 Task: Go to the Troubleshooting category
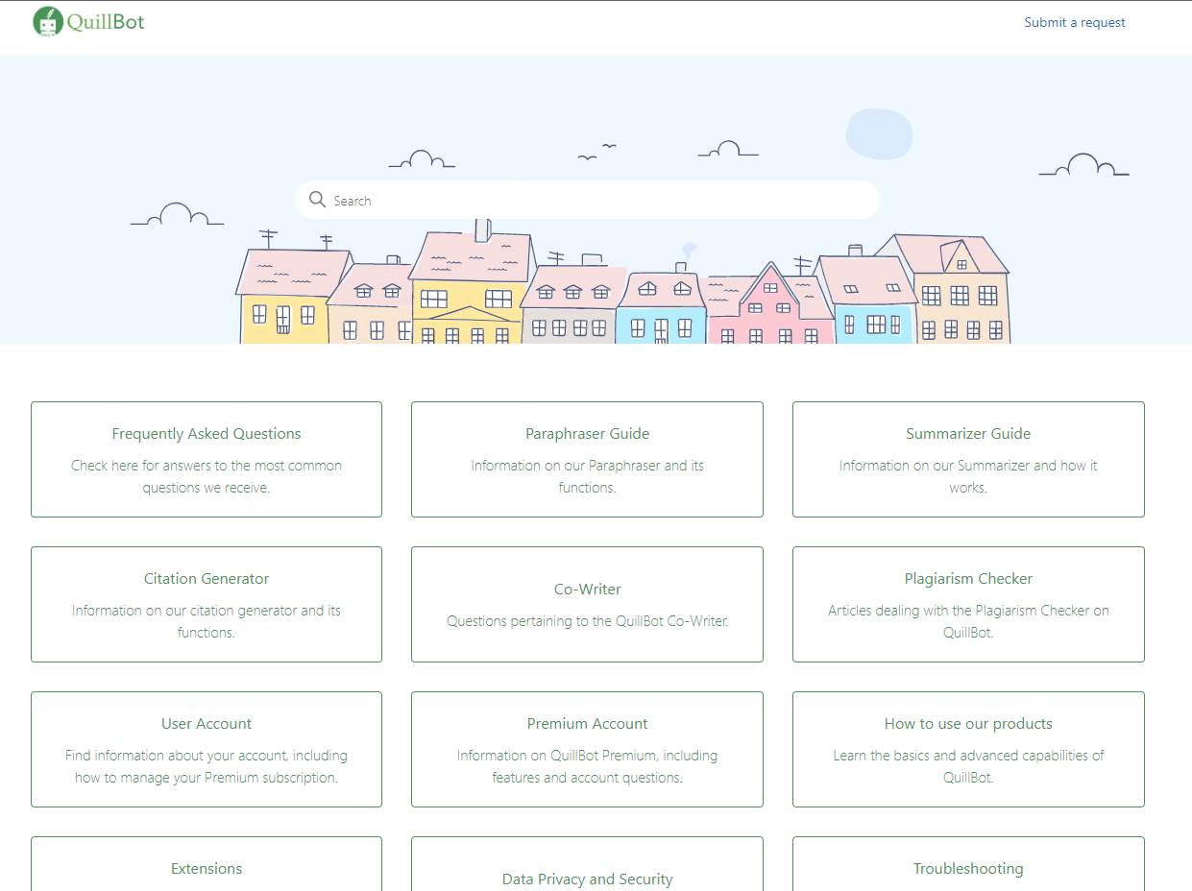coord(968,867)
